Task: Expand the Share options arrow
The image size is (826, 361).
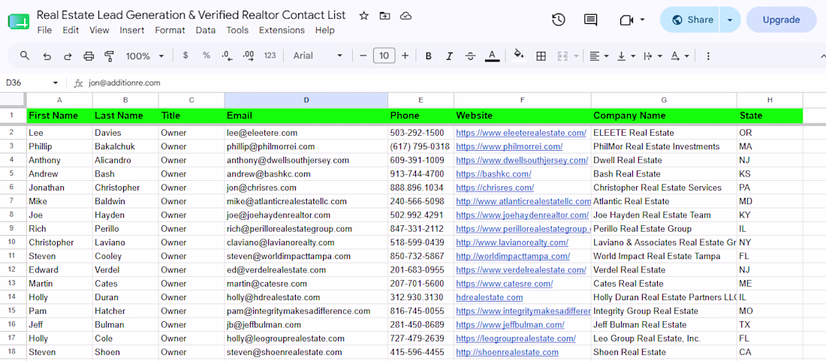Action: [x=730, y=20]
